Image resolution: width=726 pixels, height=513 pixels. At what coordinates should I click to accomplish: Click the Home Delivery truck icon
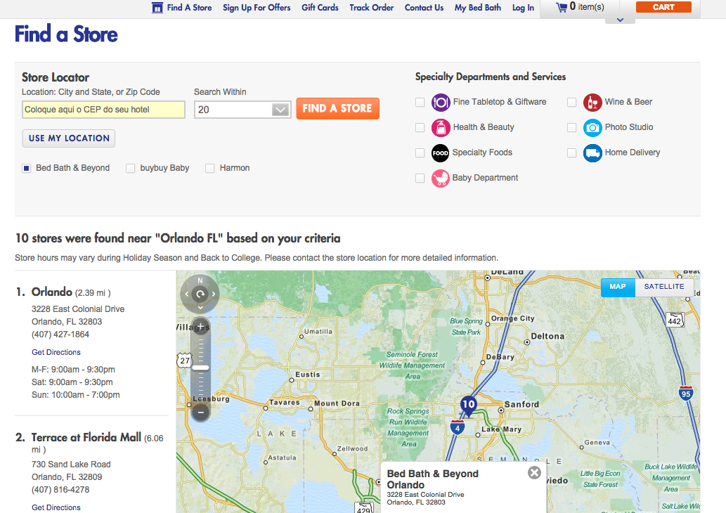click(x=592, y=153)
